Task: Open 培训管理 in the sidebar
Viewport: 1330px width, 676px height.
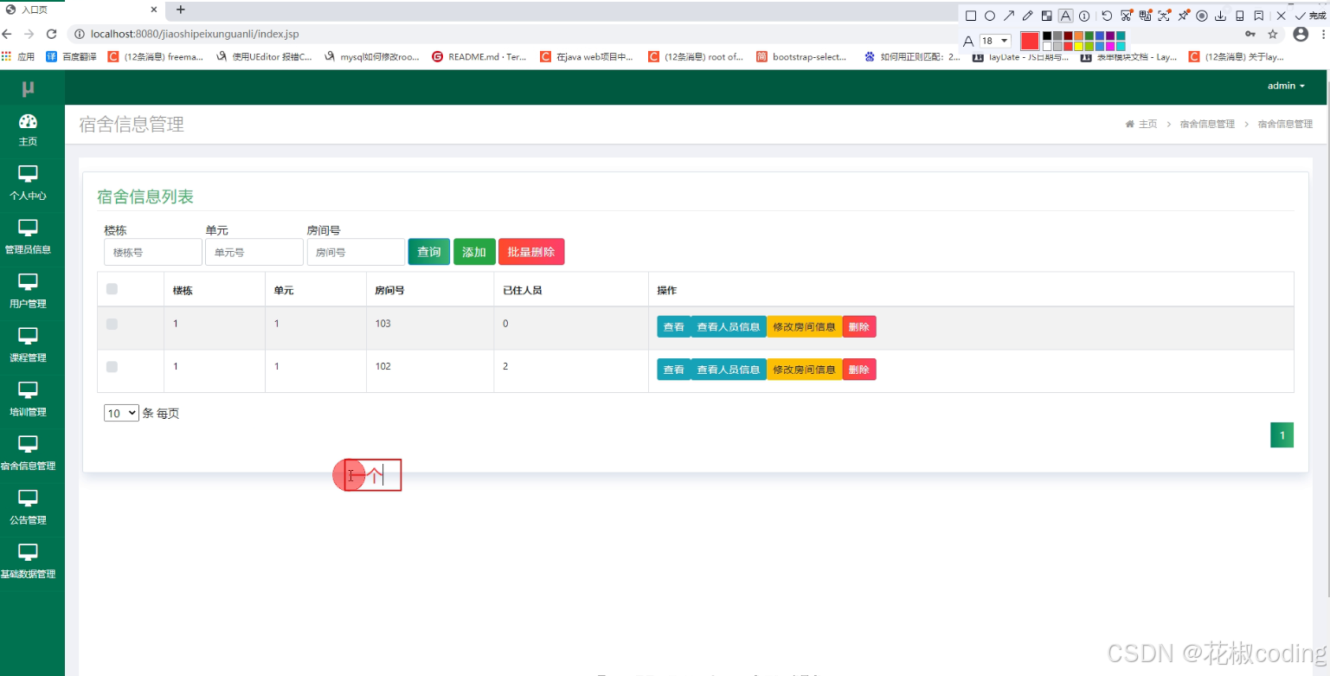Action: coord(28,401)
